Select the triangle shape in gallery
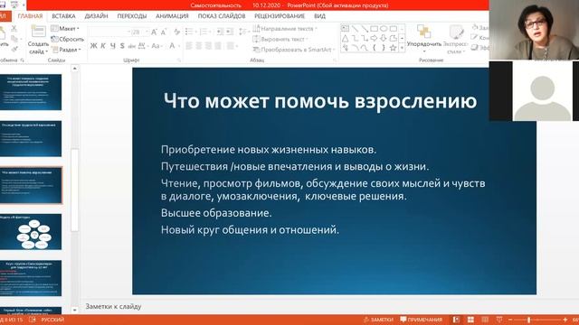579x325 pixels. coord(345,38)
